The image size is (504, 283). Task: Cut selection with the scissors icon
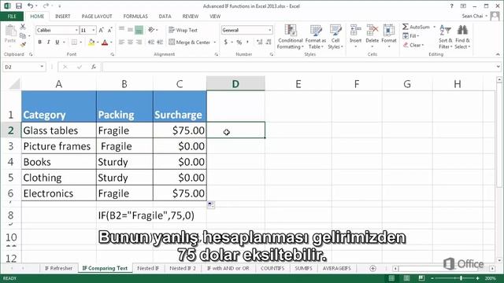[x=23, y=27]
